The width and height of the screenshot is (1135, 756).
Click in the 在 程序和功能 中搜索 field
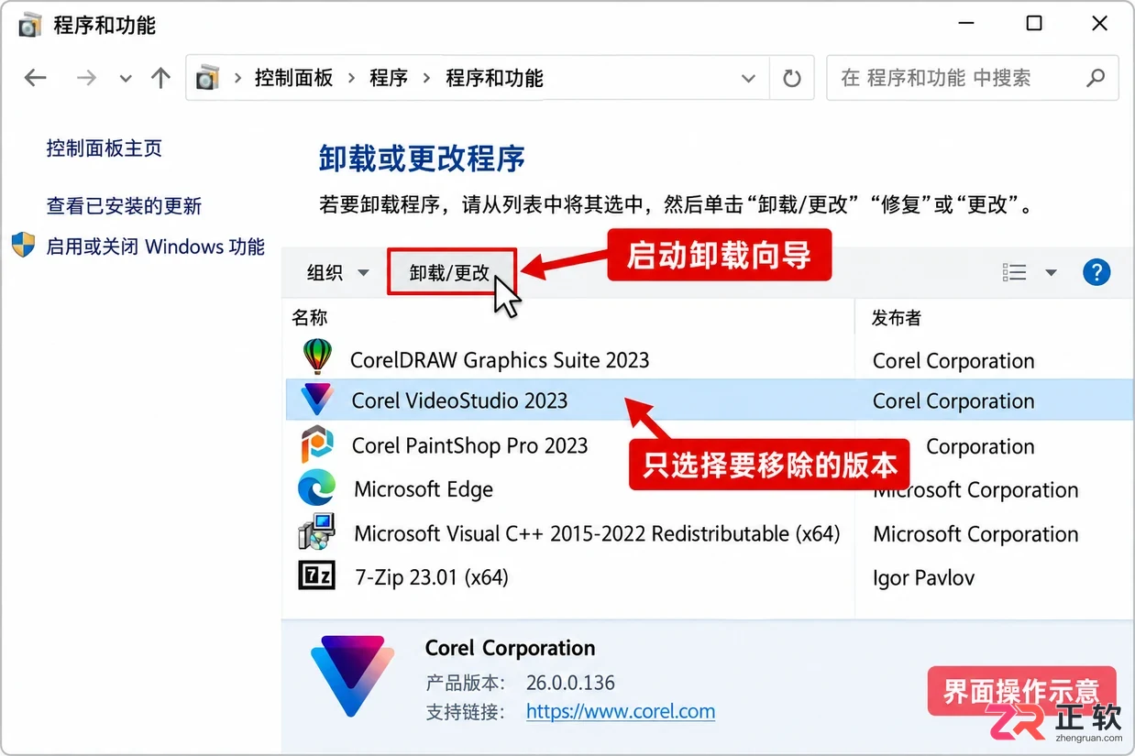(x=972, y=78)
